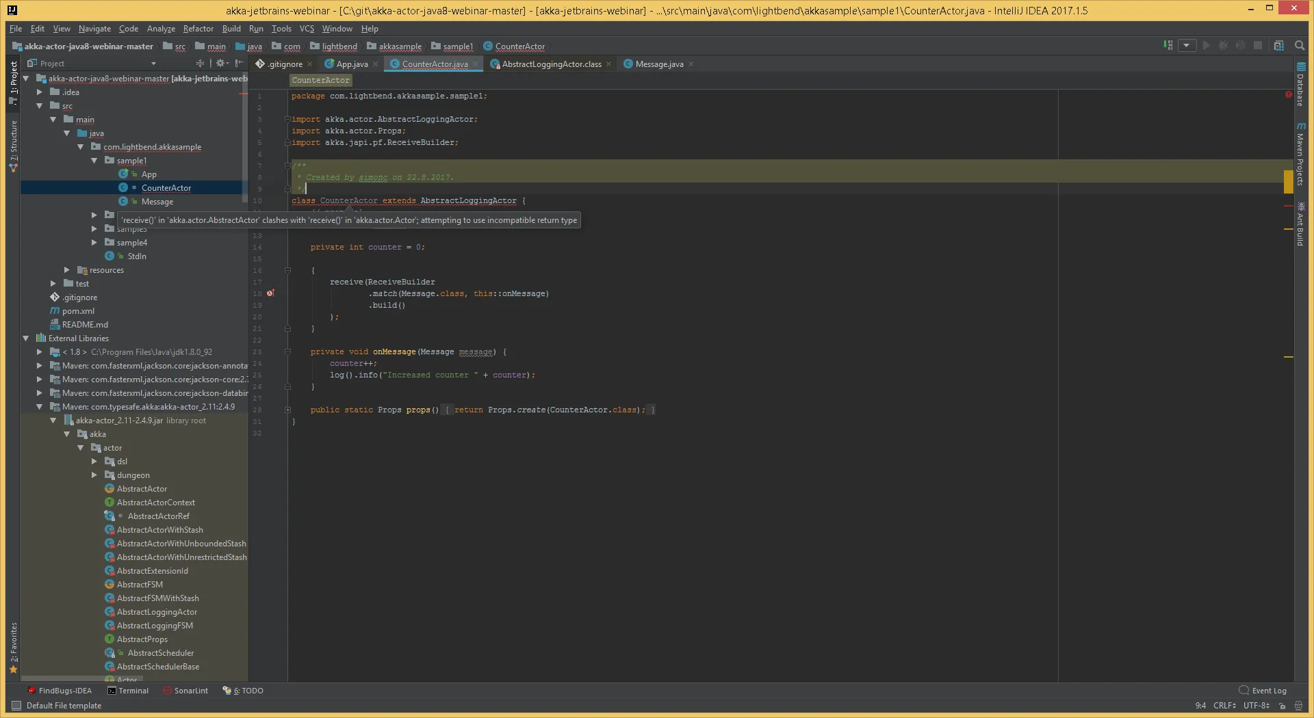The height and width of the screenshot is (718, 1314).
Task: Open the Favorites tool window
Action: click(x=13, y=648)
